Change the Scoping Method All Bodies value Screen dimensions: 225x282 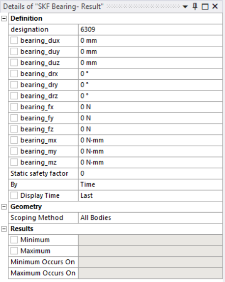point(150,218)
